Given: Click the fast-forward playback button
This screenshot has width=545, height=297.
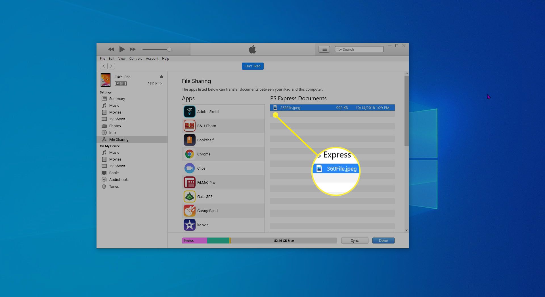Looking at the screenshot, I should click(x=133, y=49).
